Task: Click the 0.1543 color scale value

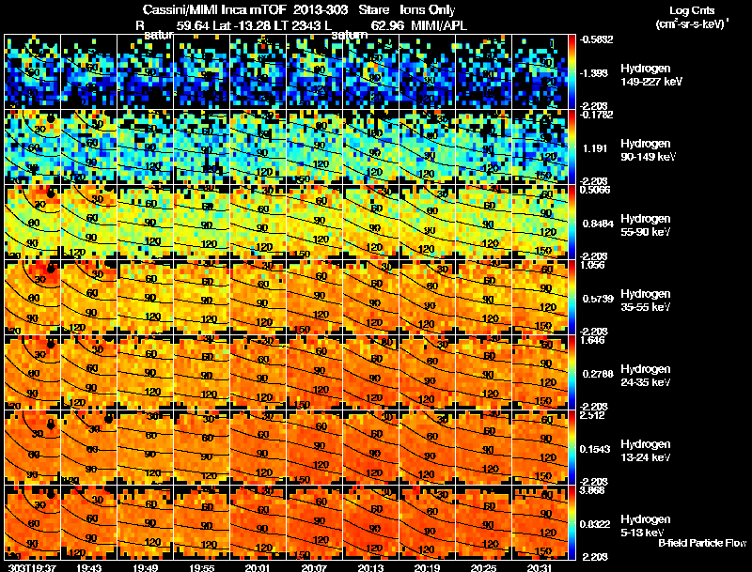Action: pos(595,449)
